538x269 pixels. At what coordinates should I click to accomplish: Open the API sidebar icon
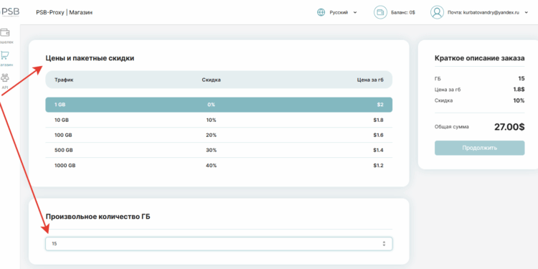click(x=5, y=77)
